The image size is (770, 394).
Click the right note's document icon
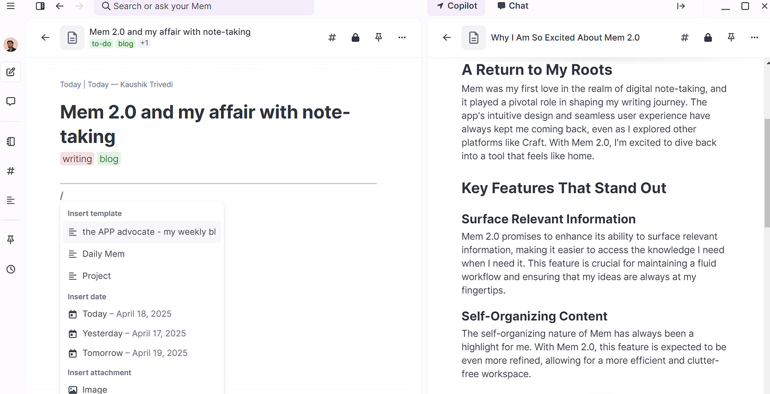pos(474,38)
